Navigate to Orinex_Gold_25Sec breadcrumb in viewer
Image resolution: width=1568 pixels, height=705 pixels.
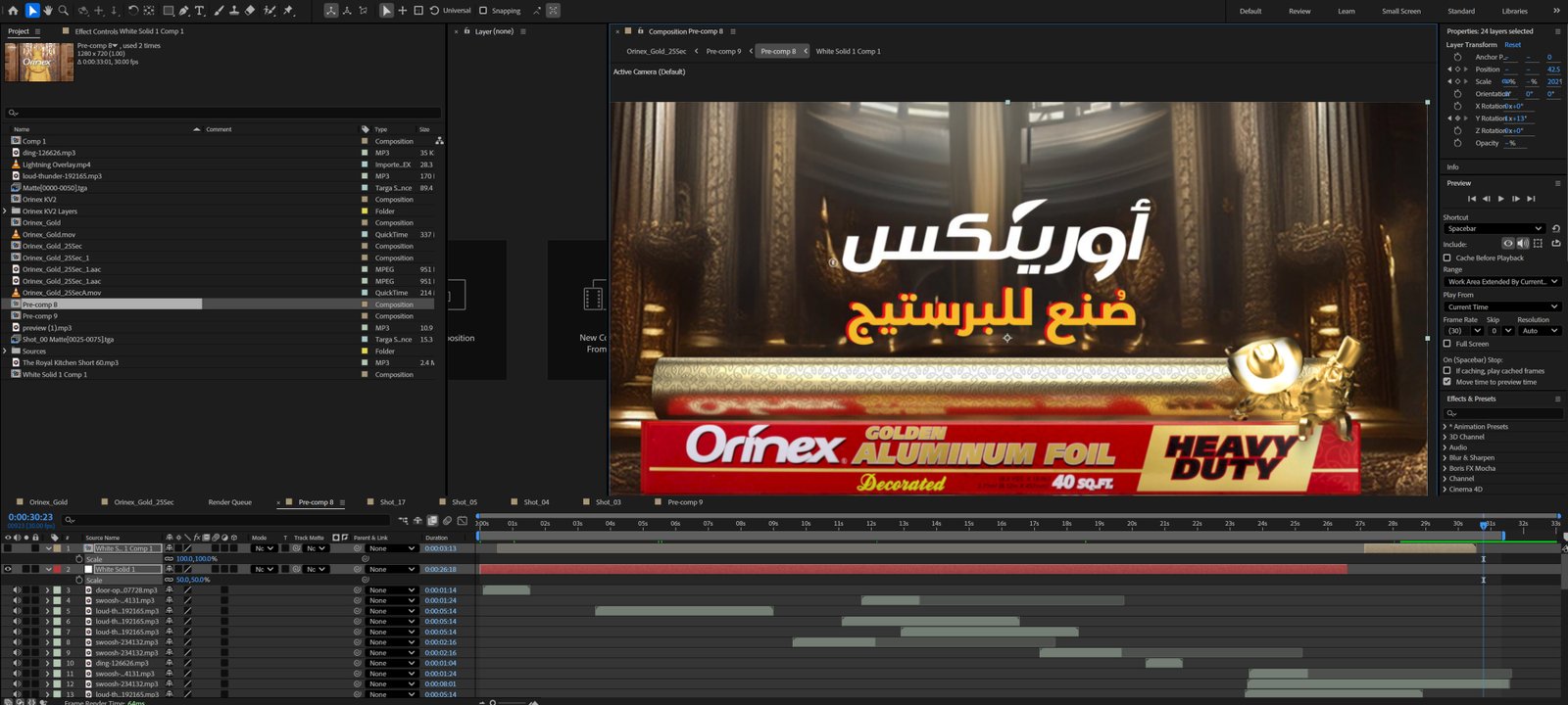657,51
